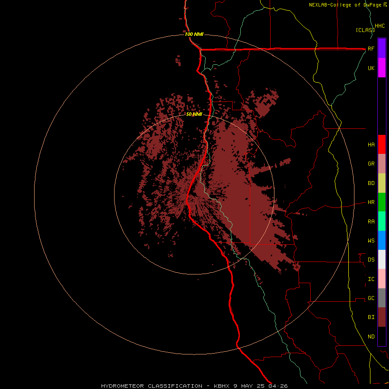Image resolution: width=389 pixels, height=389 pixels.
Task: Click the IC legend label
Action: [371, 279]
